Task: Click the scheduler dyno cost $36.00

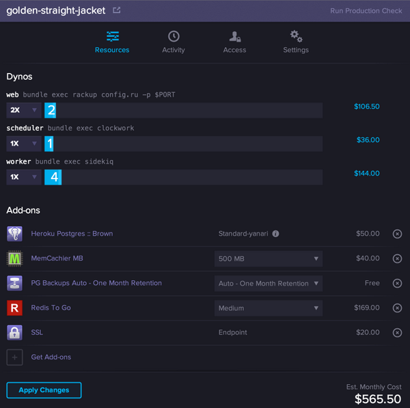Action: coord(368,140)
